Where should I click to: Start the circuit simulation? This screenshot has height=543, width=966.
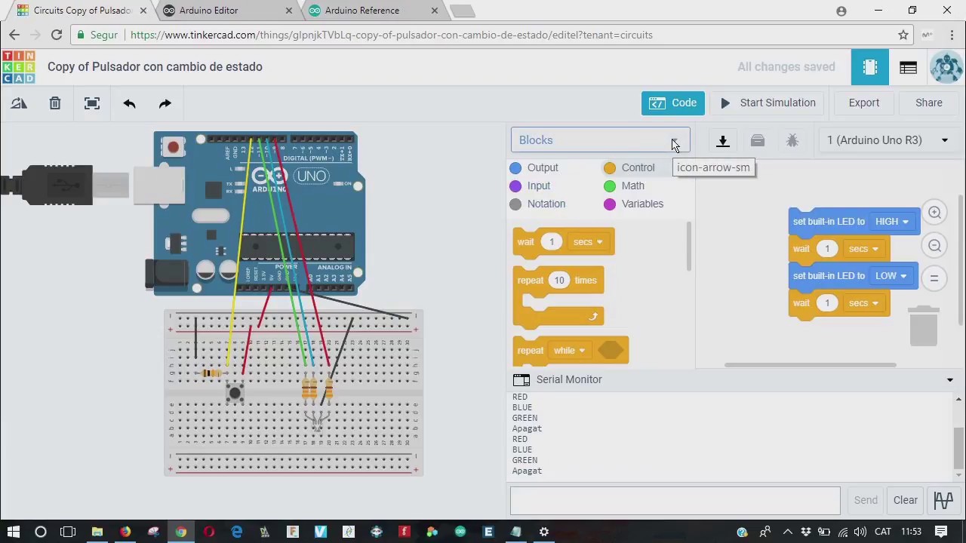point(768,103)
